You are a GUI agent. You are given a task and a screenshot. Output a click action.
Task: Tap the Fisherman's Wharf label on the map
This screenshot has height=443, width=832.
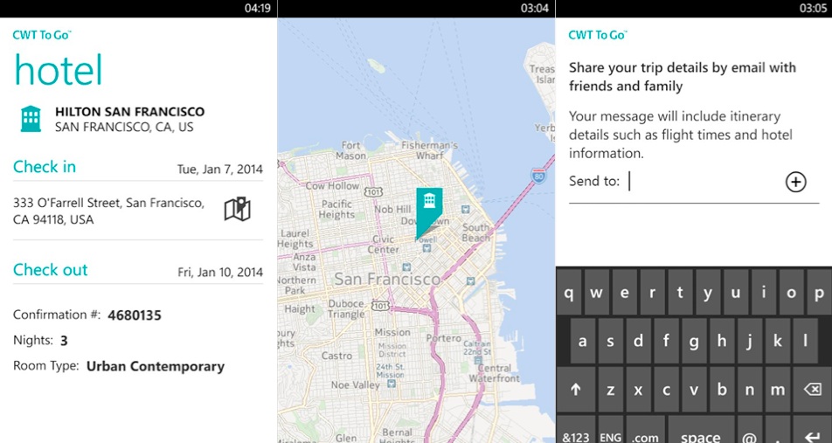(x=430, y=150)
